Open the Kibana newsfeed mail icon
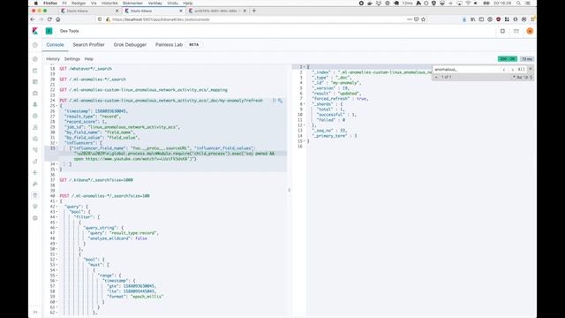 (516, 31)
